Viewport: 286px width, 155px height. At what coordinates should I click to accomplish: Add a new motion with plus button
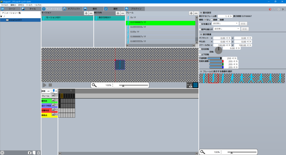[x=86, y=13]
